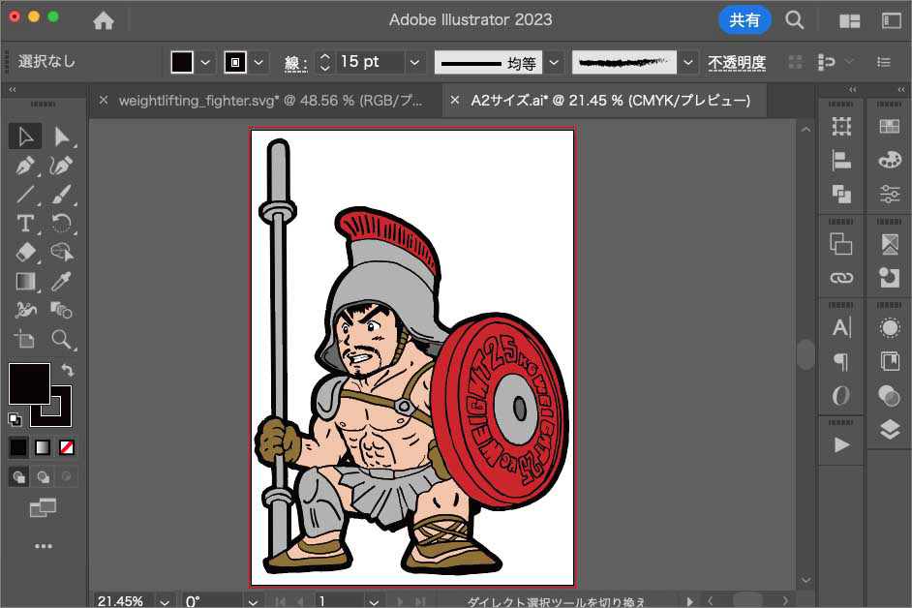Viewport: 912px width, 608px height.
Task: Open the stroke weight dropdown
Action: [415, 62]
